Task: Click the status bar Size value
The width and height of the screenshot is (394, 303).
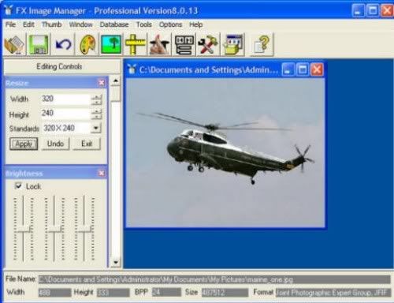Action: tap(225, 293)
